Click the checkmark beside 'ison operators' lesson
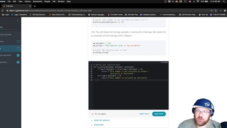The height and width of the screenshot is (128, 227). (x=18, y=55)
